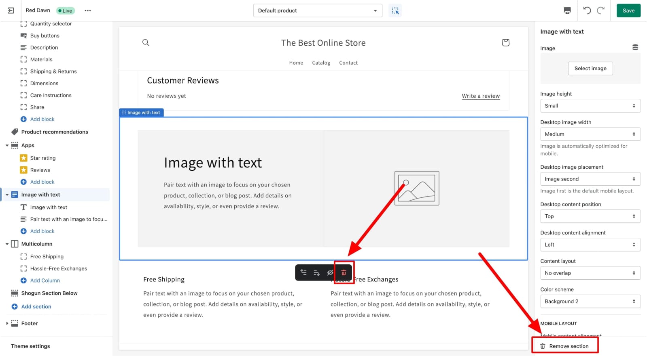Image resolution: width=647 pixels, height=356 pixels.
Task: Collapse the Multicolumn section
Action: point(7,244)
